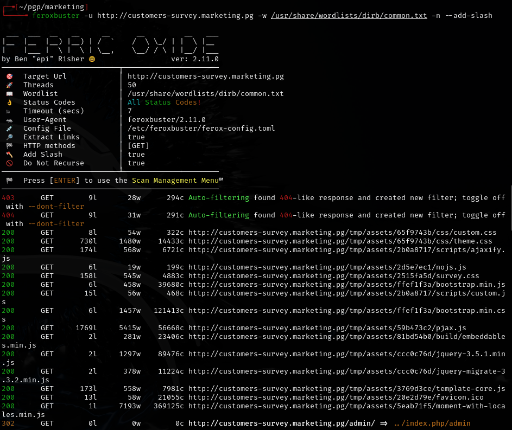The width and height of the screenshot is (512, 430).
Task: Click the open book icon beside Wordlist
Action: (x=9, y=94)
